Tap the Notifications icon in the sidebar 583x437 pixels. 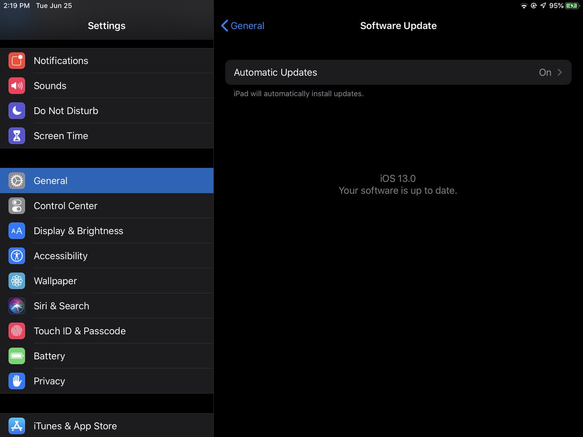17,61
